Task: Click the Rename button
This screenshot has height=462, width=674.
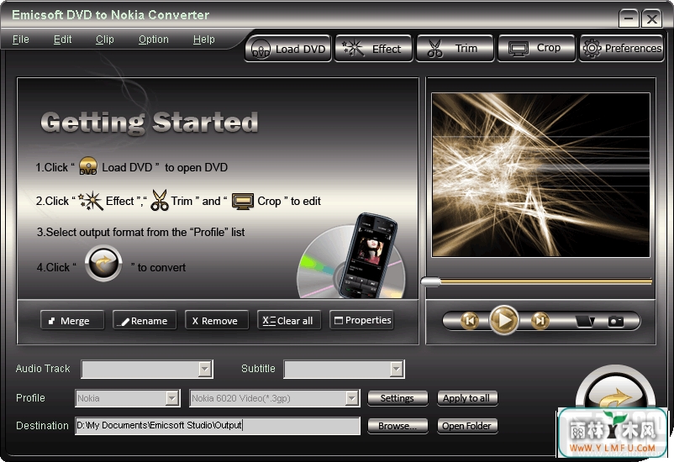Action: coord(145,320)
